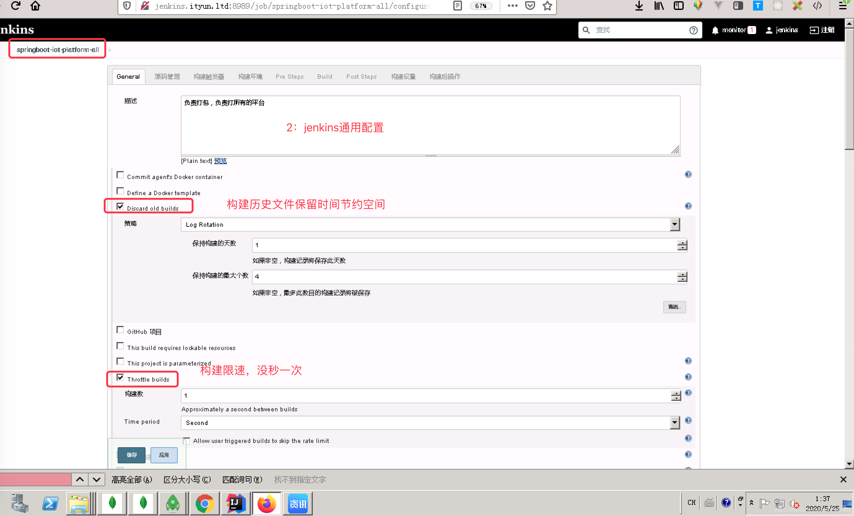The width and height of the screenshot is (854, 516).
Task: Open help for This project is parameterized
Action: 688,361
